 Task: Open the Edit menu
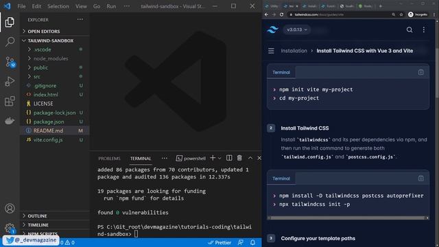click(x=36, y=6)
